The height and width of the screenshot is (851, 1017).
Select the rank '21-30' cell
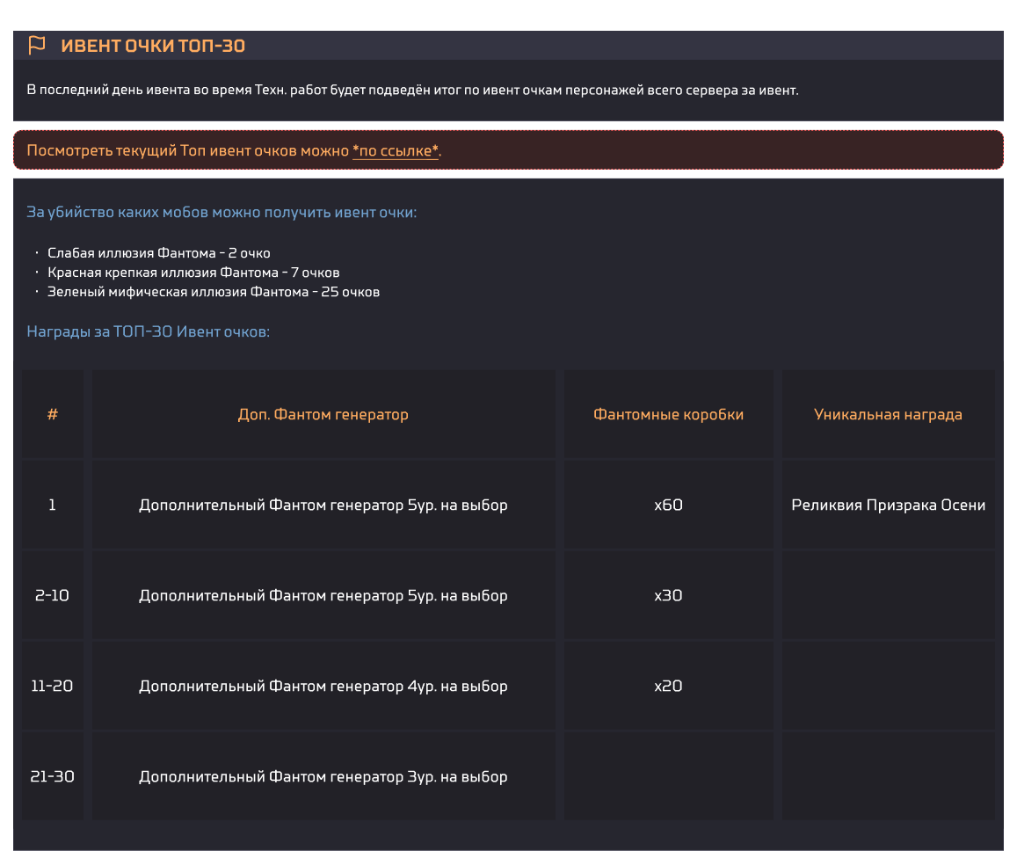click(53, 777)
